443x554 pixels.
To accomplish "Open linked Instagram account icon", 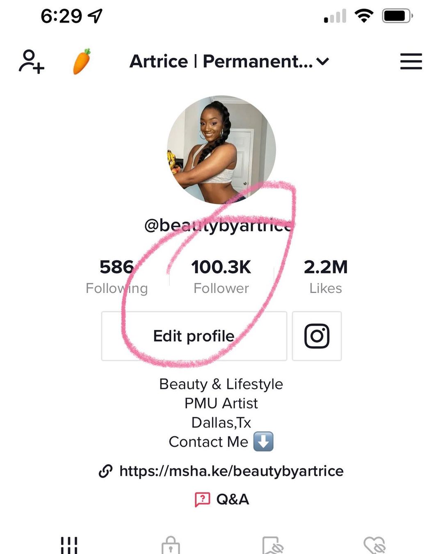I will pos(317,336).
